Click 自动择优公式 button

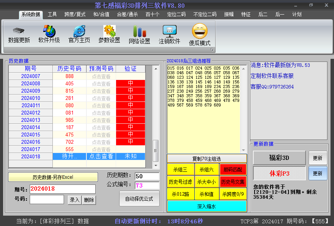pos(139,199)
